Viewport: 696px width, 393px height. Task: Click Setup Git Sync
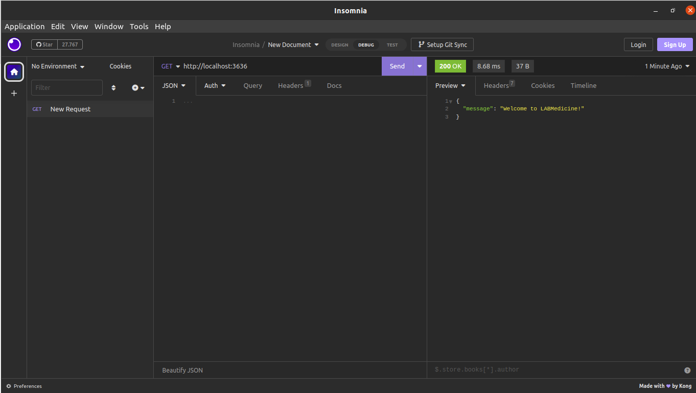(x=442, y=45)
